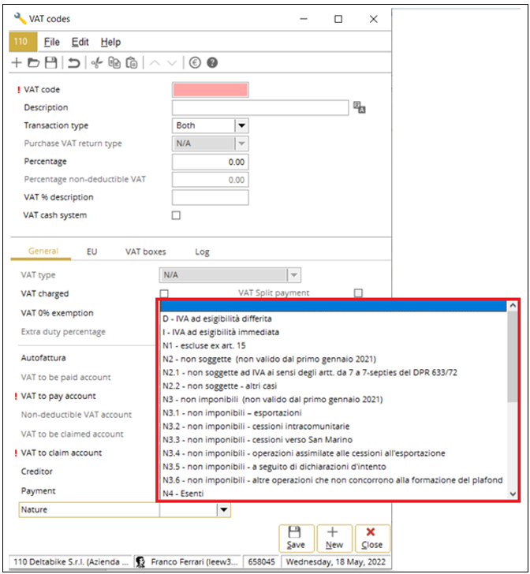Click the Open folder toolbar icon
Screen dimensions: 530x574
point(33,63)
